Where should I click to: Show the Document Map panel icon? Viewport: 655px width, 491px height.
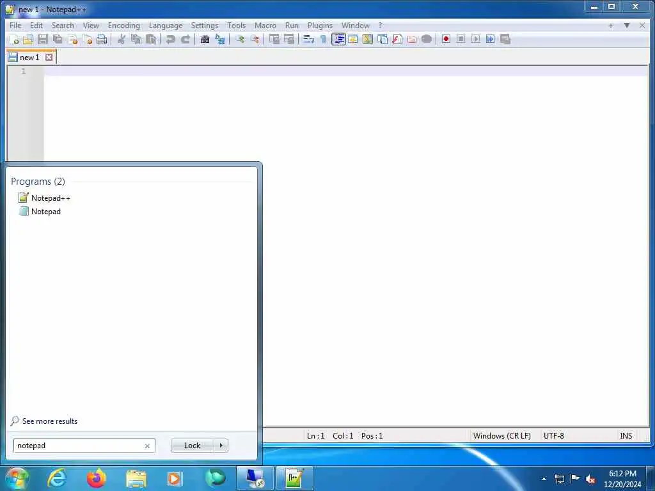368,39
